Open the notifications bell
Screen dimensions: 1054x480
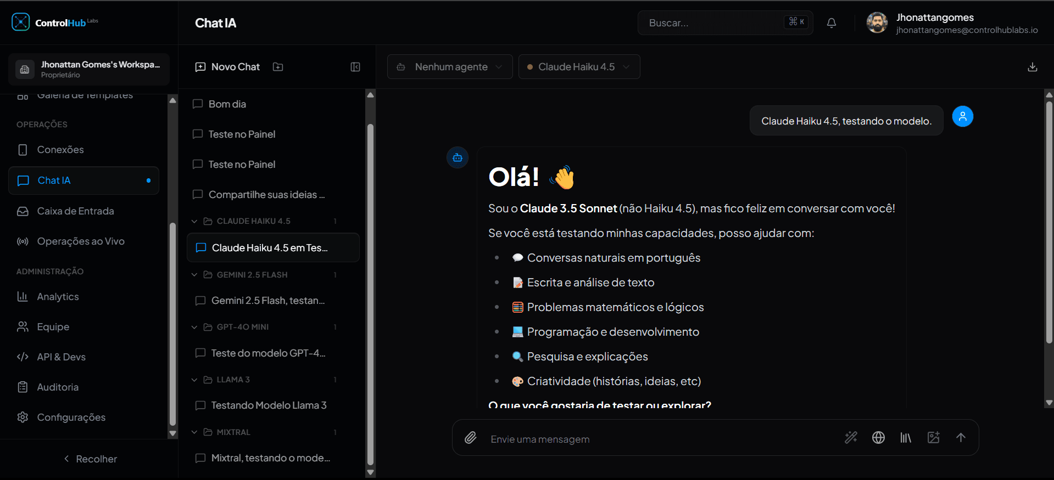832,23
